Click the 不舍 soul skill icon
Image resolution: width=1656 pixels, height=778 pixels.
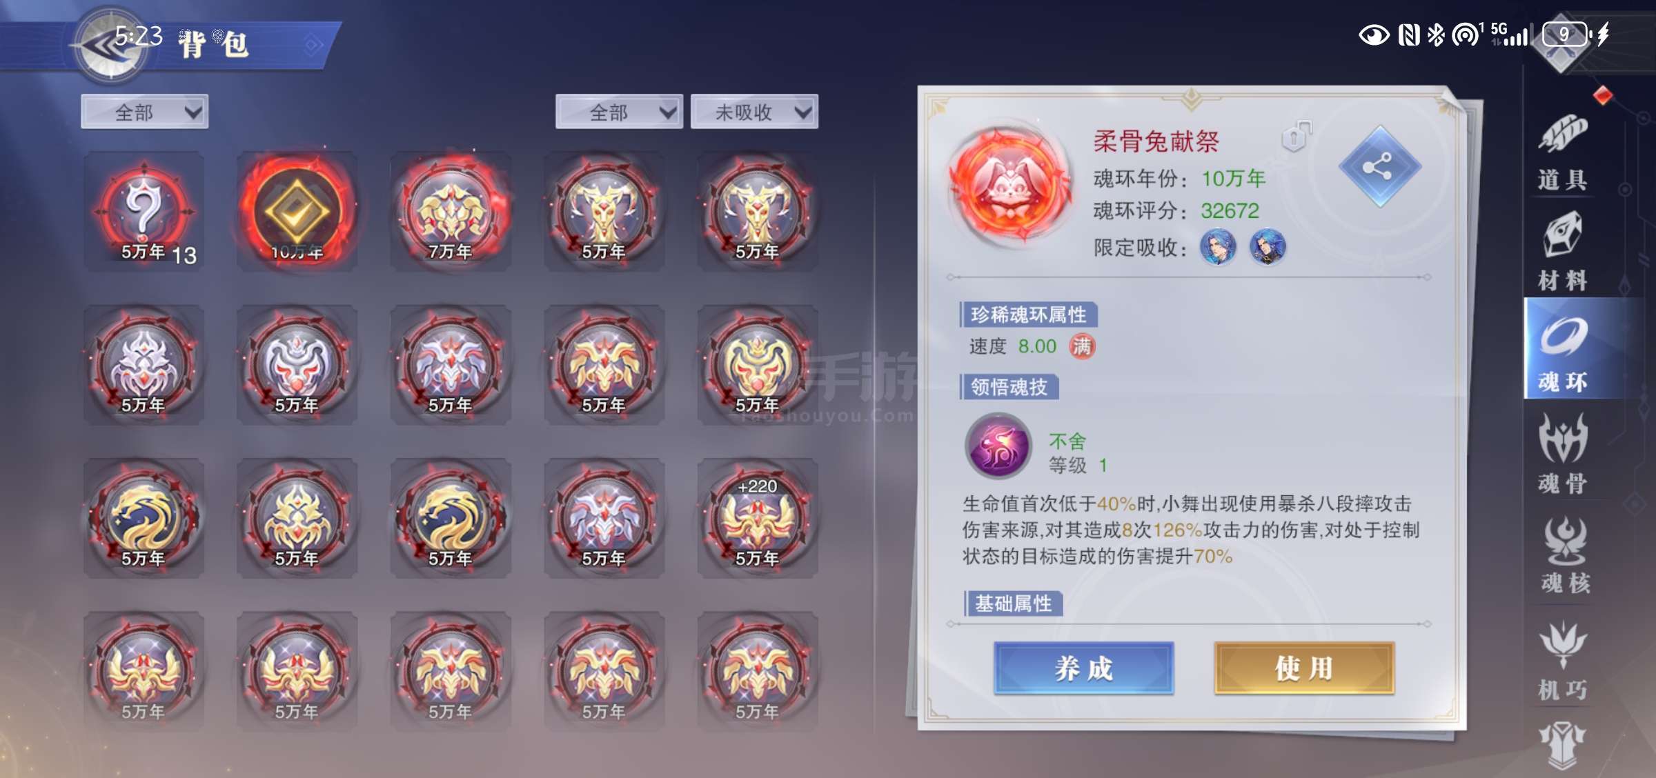998,446
